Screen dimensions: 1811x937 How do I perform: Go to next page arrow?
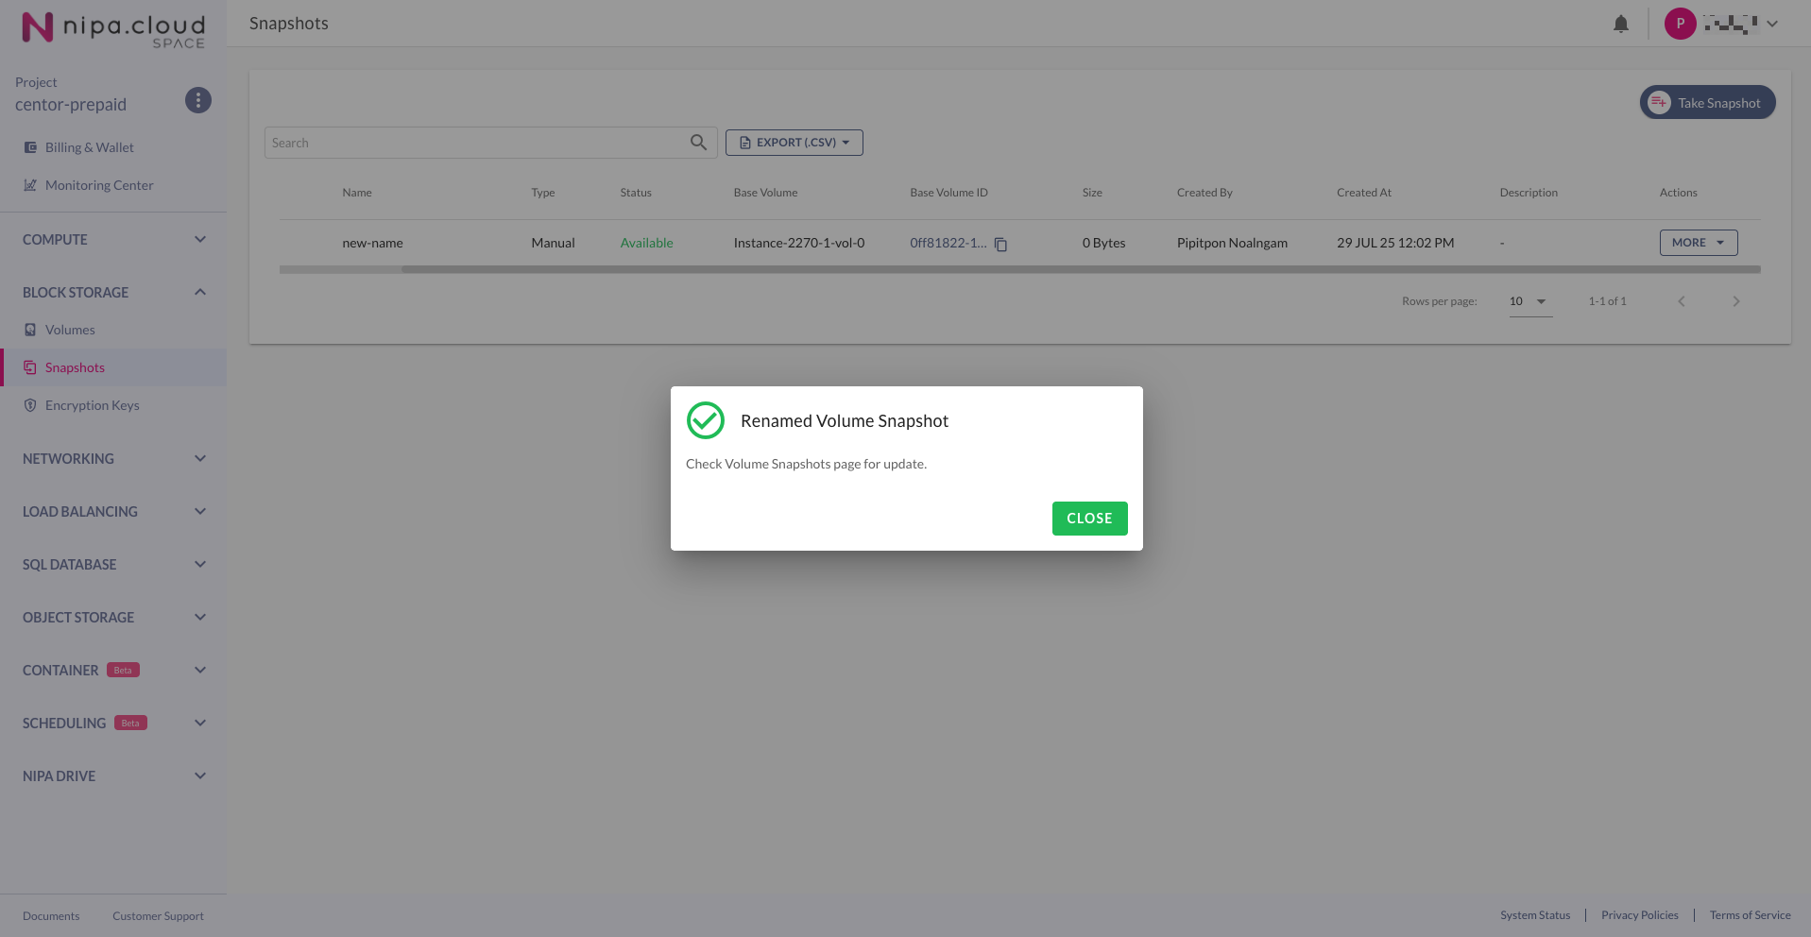[1735, 301]
